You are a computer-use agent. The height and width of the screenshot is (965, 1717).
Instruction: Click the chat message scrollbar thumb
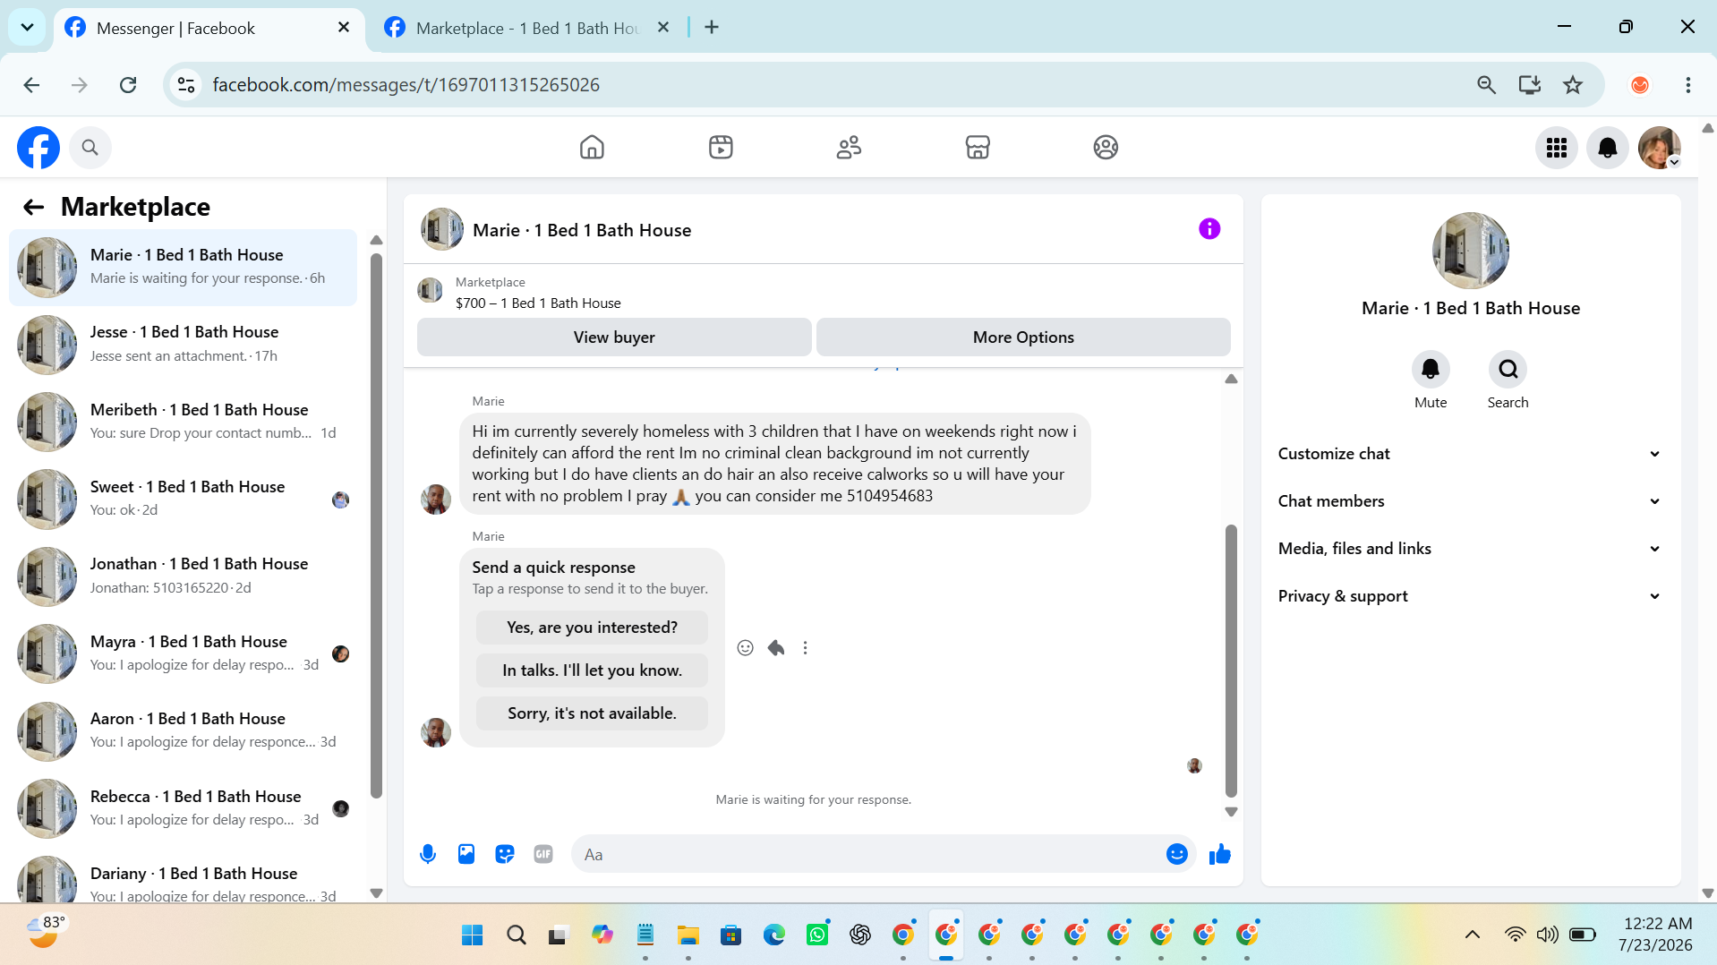(x=1231, y=661)
